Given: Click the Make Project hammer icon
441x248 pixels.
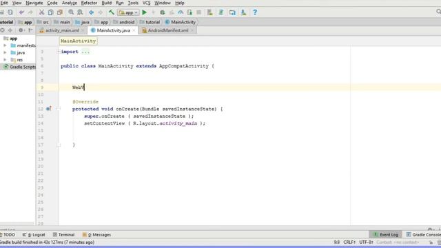Looking at the screenshot, I should 112,12.
